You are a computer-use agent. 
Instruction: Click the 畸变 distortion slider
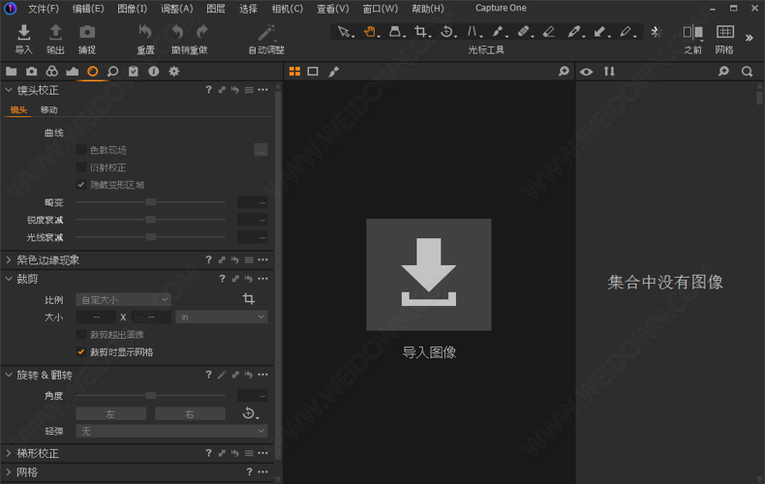coord(151,202)
